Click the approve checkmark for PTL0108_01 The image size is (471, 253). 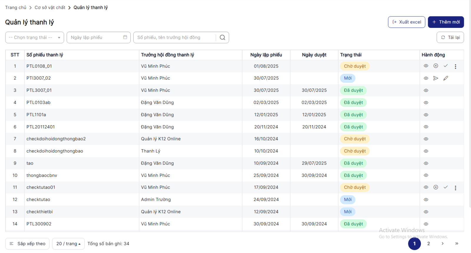(x=446, y=66)
